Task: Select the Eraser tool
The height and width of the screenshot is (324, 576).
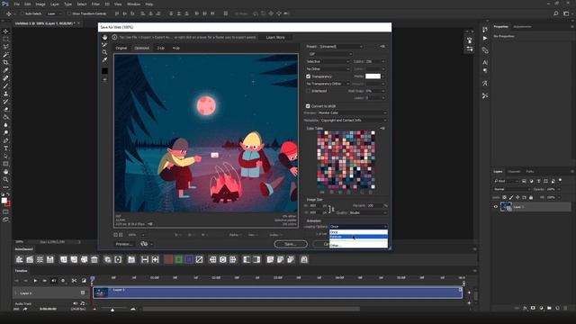Action: [x=5, y=110]
